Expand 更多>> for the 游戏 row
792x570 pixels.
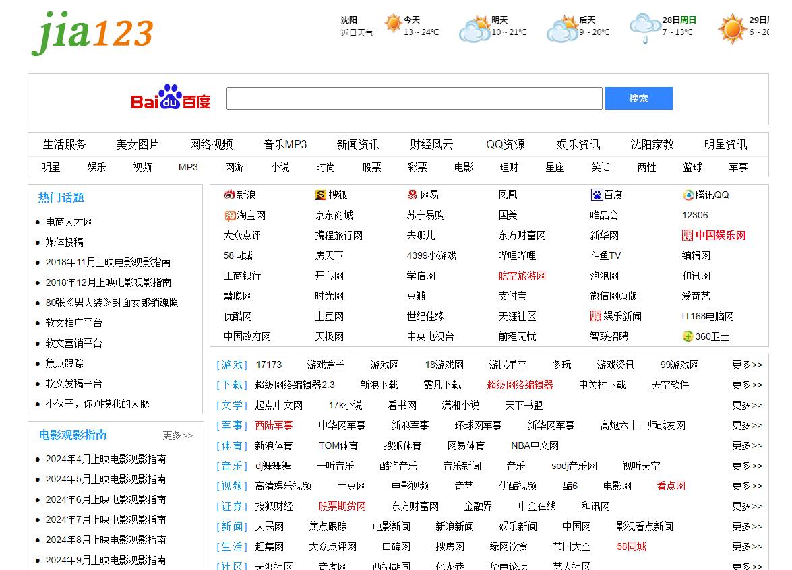tap(747, 365)
